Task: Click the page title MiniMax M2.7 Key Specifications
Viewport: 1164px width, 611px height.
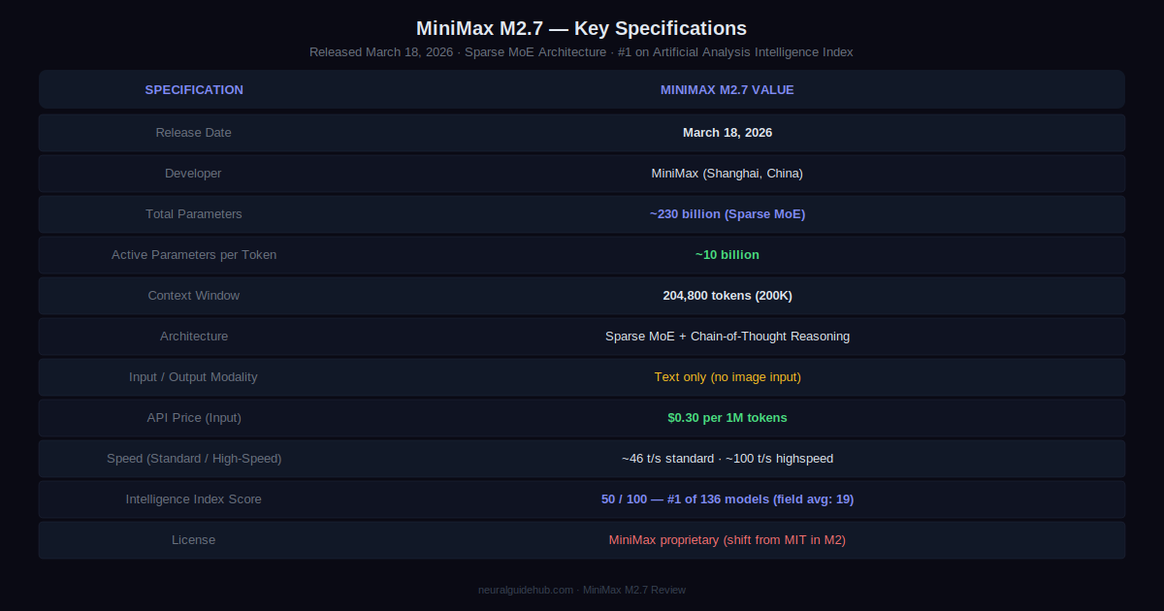Action: [581, 28]
